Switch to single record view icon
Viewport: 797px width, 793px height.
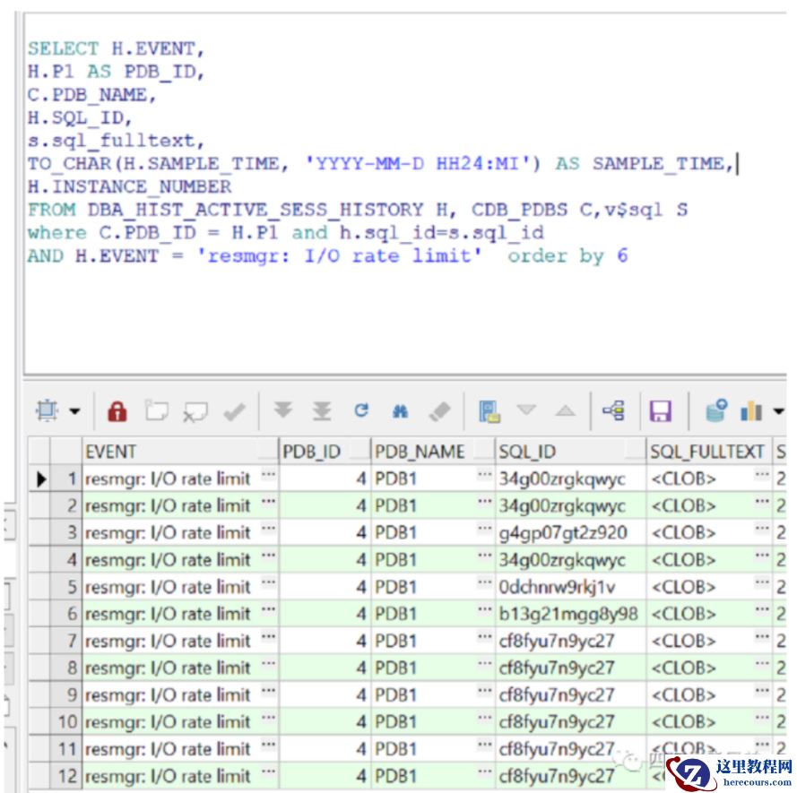489,411
